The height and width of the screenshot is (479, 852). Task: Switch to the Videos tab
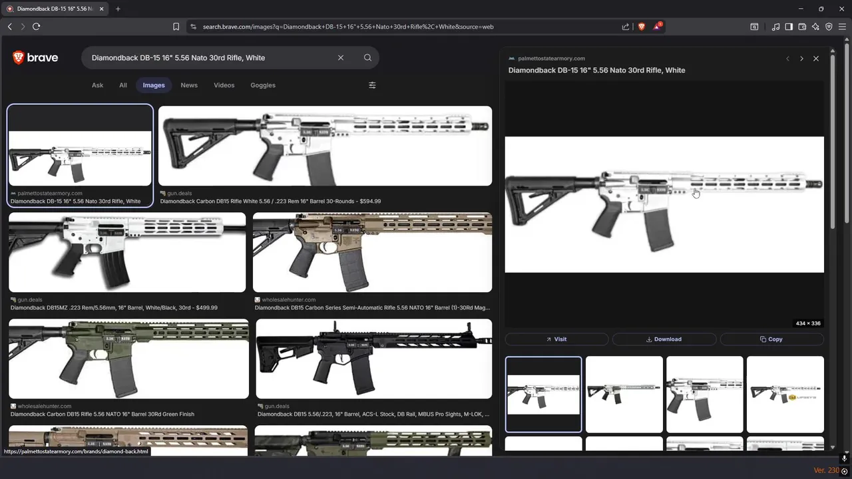224,85
